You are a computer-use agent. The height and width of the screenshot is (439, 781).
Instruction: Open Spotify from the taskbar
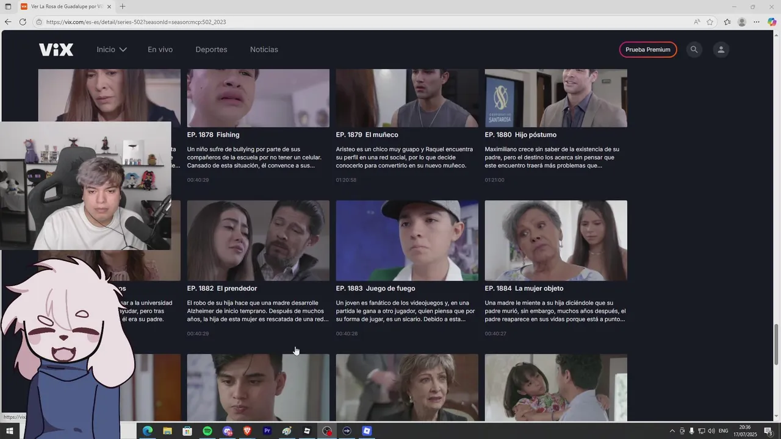point(207,431)
